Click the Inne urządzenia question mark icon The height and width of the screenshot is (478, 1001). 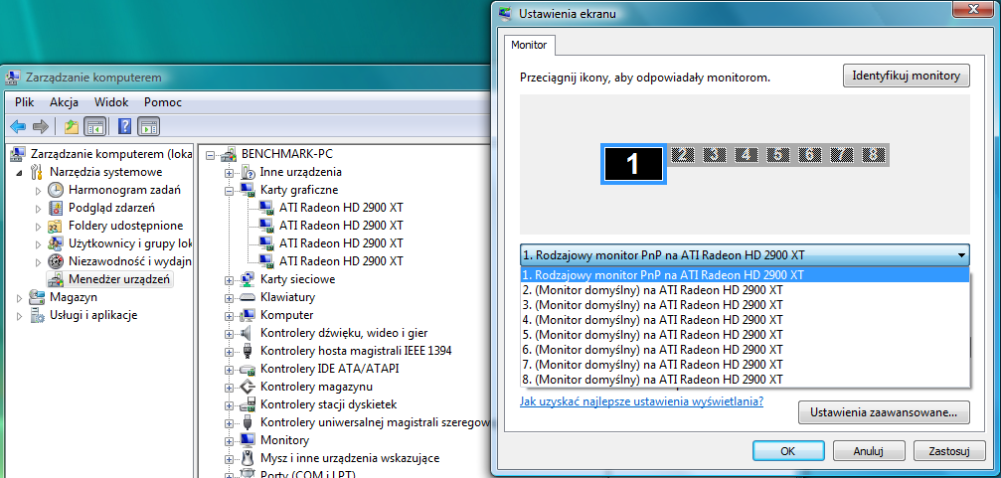(x=248, y=172)
